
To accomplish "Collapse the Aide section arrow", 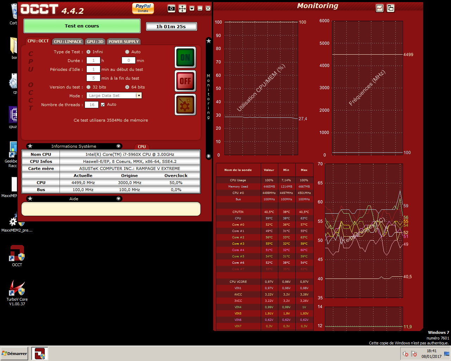I will pos(119,199).
